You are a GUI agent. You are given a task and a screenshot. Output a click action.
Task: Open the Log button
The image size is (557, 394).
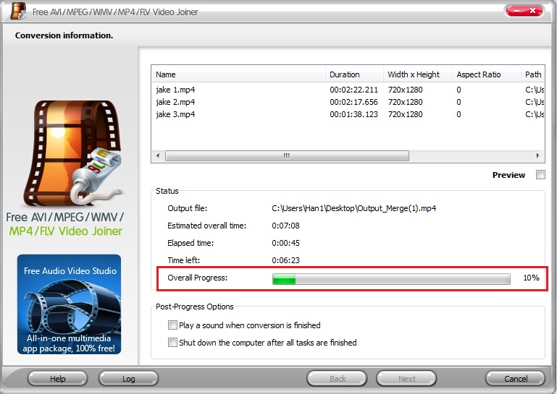(x=129, y=379)
